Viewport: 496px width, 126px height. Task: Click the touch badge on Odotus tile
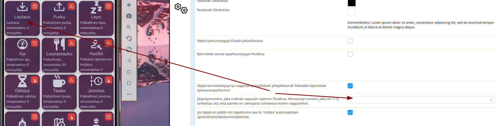pos(35,80)
